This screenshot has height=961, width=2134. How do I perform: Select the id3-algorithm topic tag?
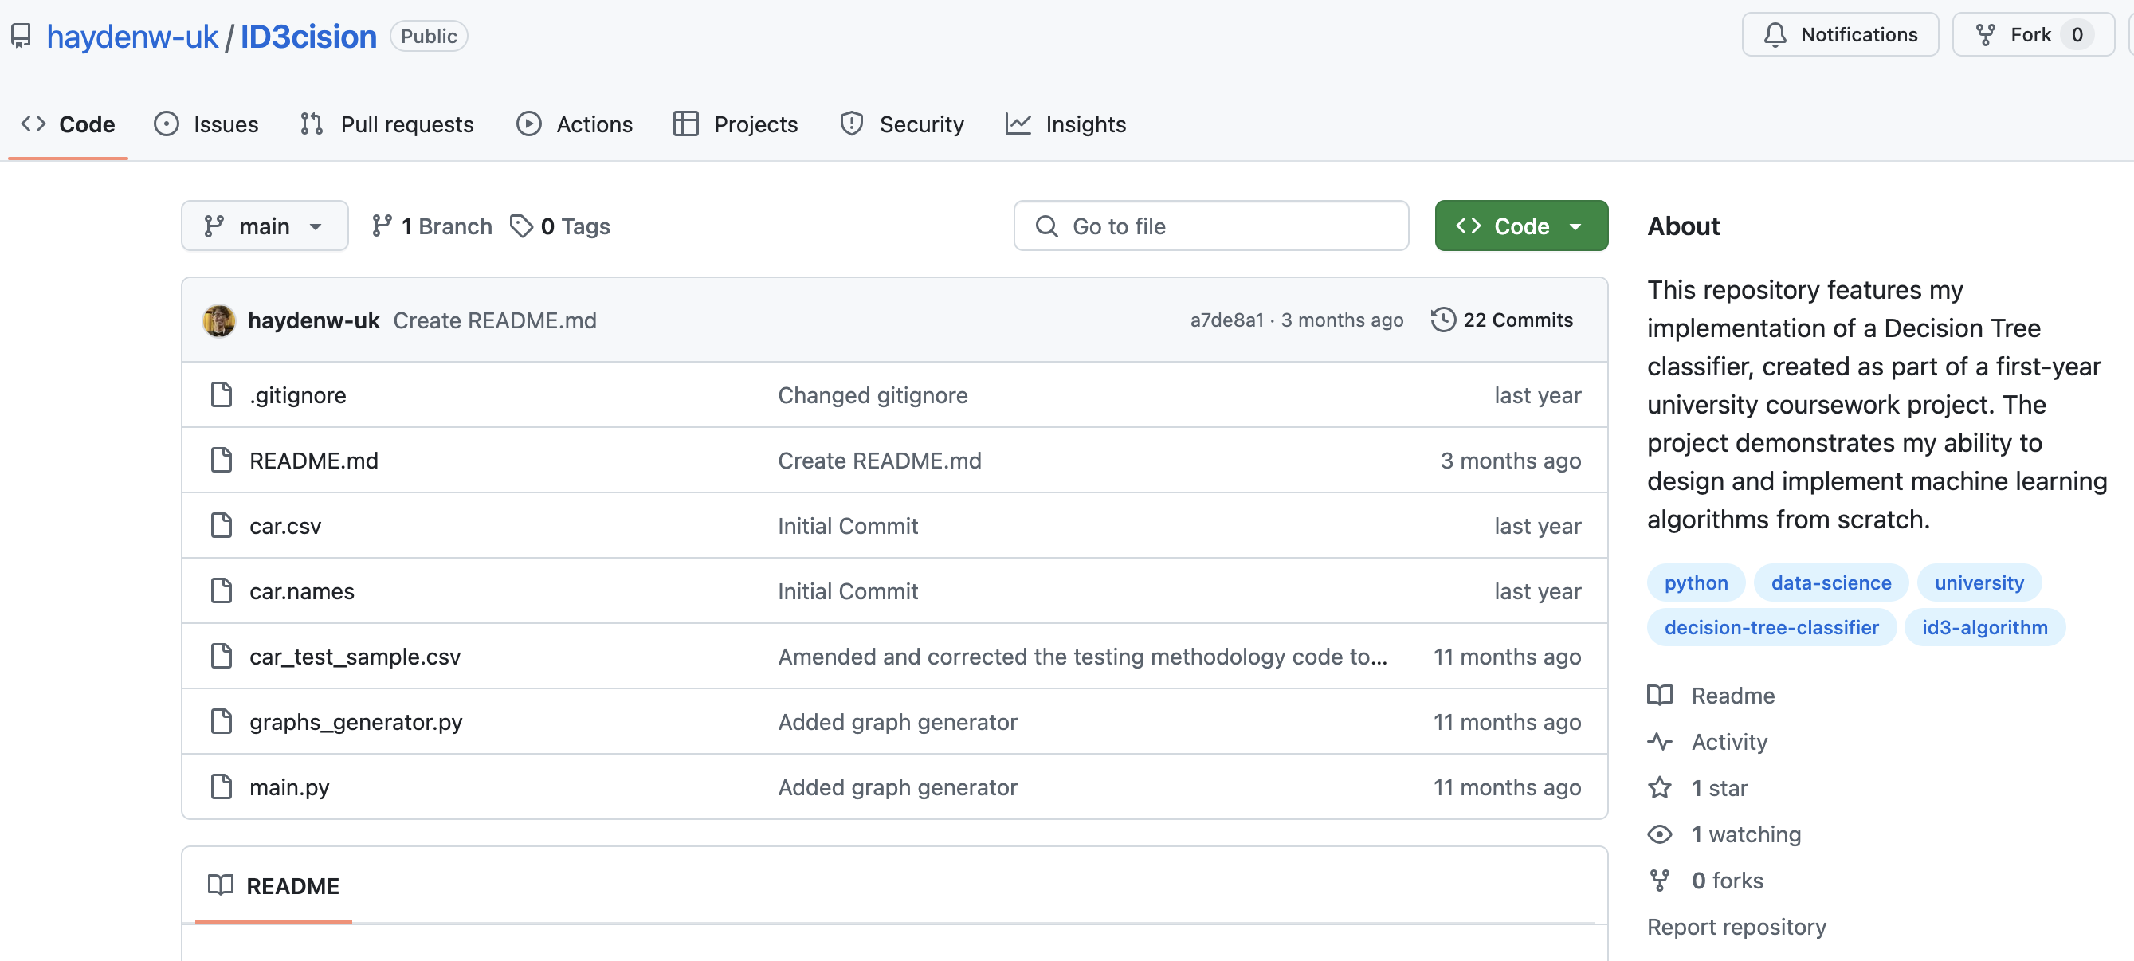click(1984, 627)
